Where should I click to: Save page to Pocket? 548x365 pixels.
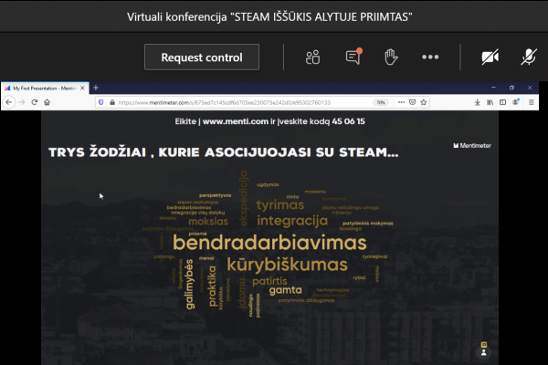[413, 102]
